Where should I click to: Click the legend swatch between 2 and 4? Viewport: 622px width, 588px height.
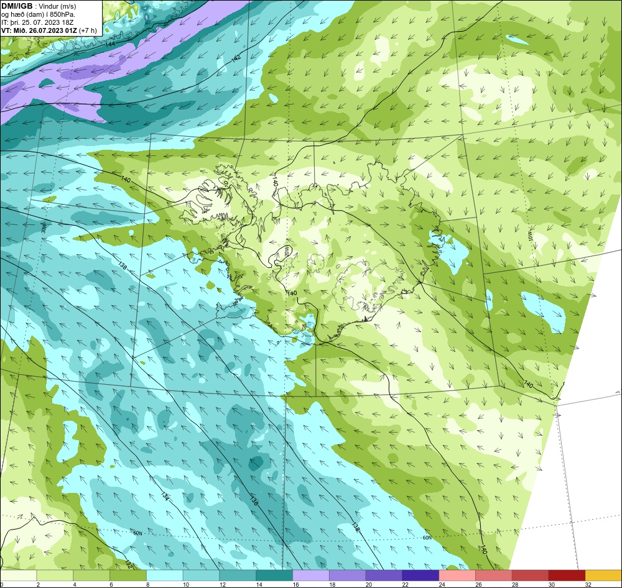(55, 576)
